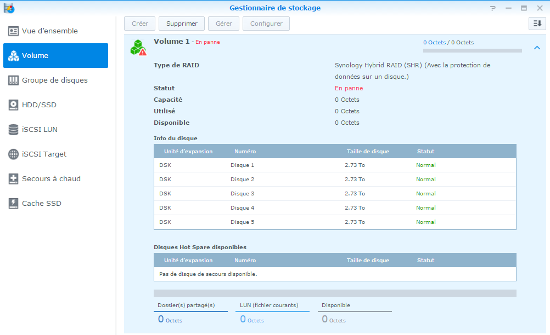Click the sort order button at top right
This screenshot has height=335, width=550.
coord(537,24)
